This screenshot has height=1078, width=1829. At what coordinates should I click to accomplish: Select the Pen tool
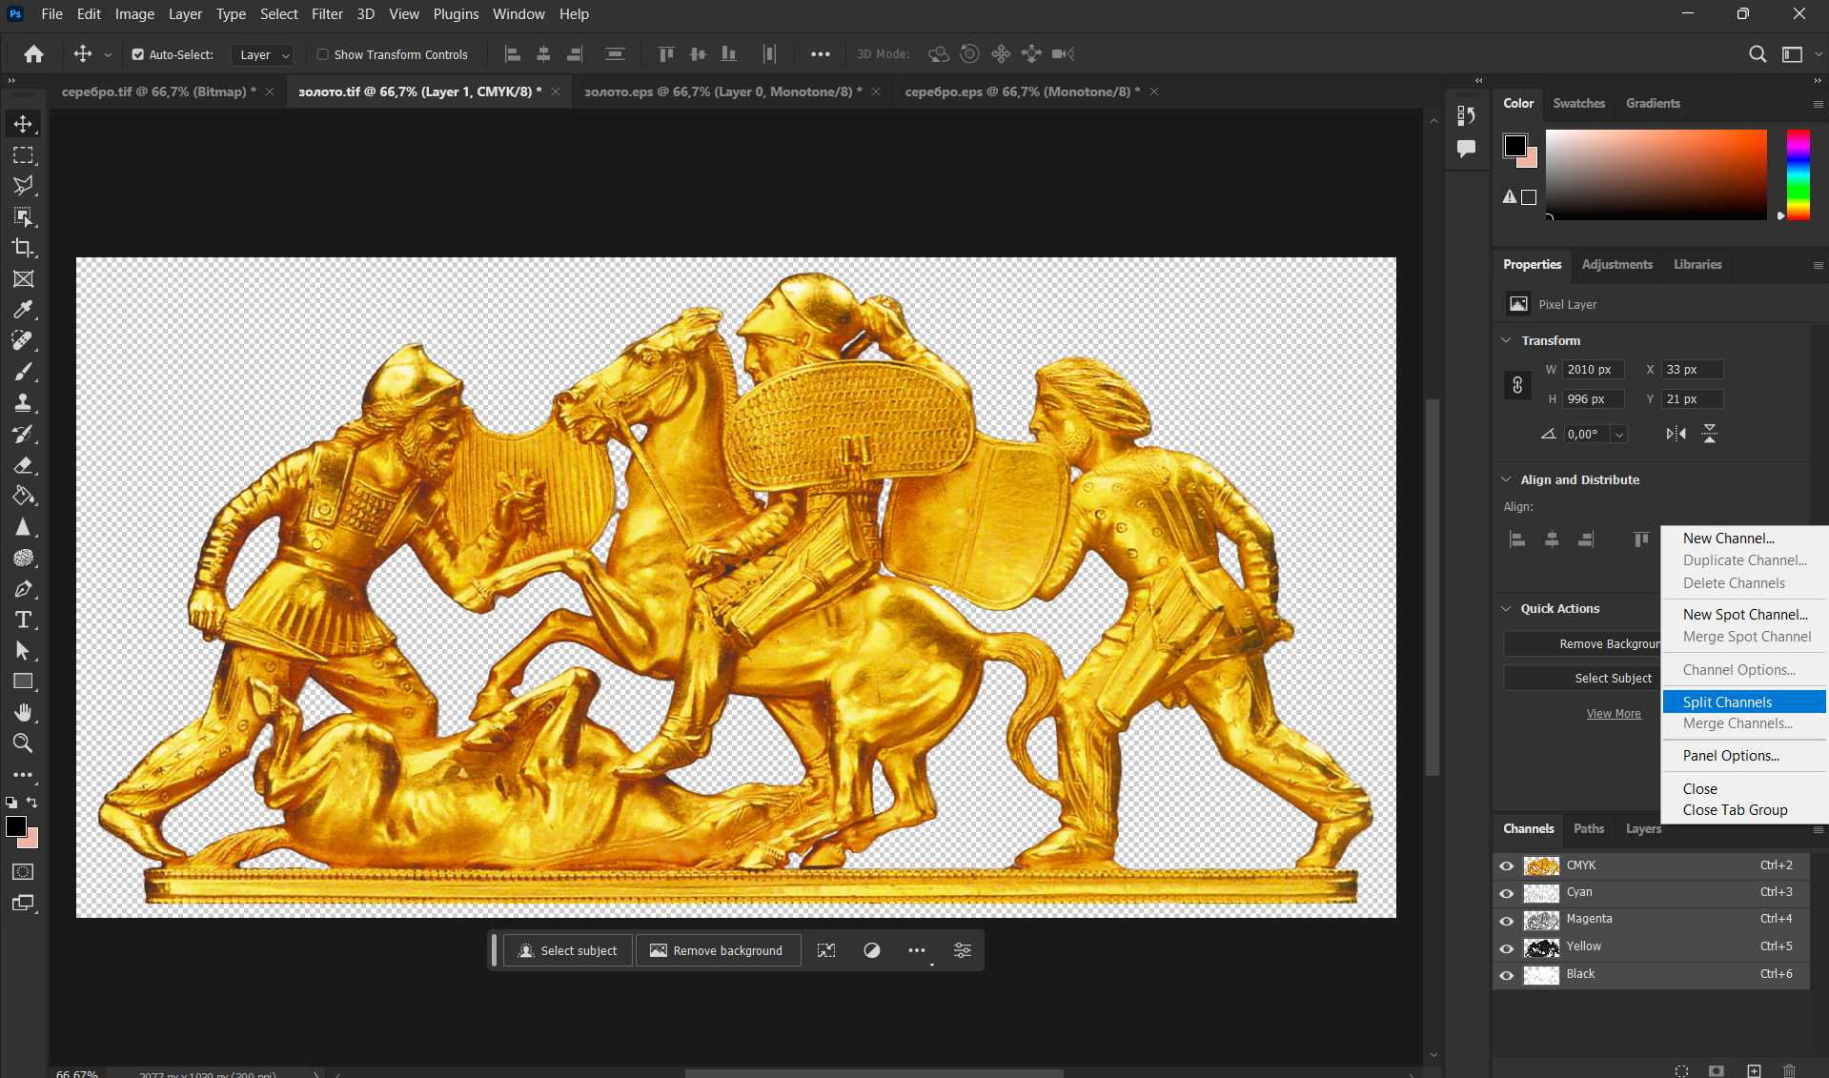[23, 589]
